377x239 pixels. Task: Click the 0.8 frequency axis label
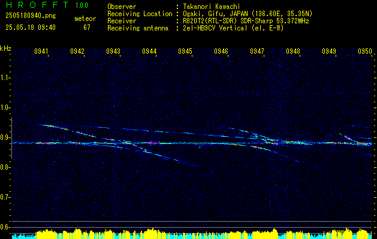click(x=5, y=167)
